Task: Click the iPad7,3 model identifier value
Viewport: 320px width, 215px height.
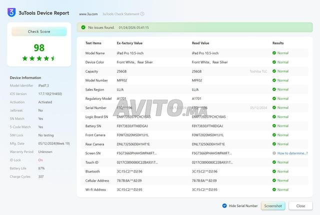Action: pos(43,85)
